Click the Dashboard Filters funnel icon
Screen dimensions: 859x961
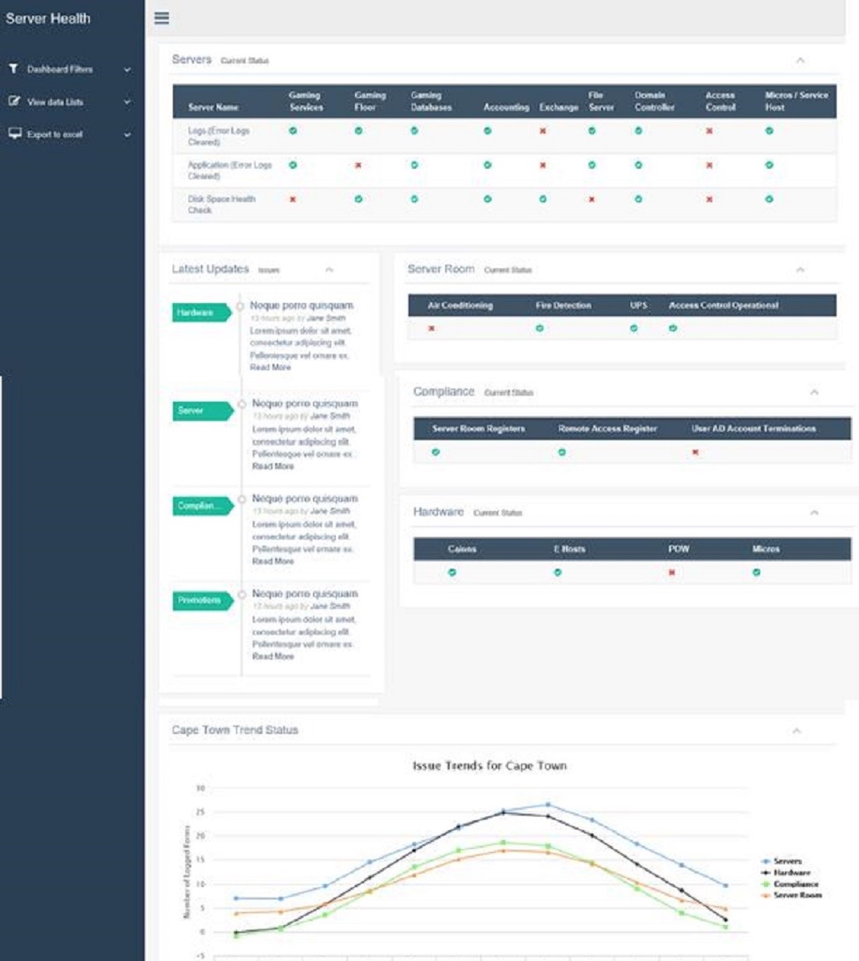[x=13, y=69]
